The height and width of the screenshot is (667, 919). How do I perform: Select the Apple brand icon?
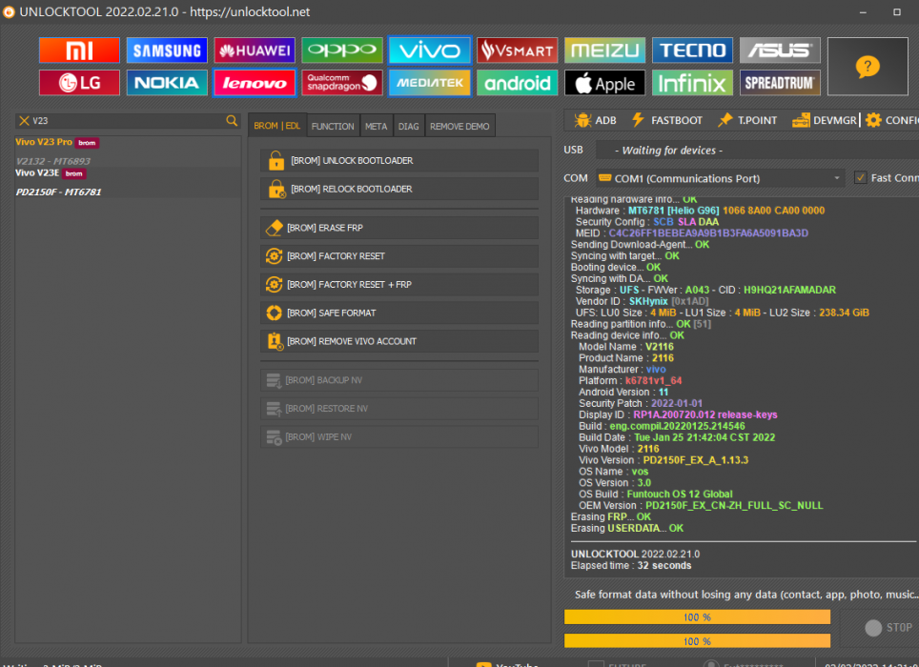click(604, 83)
